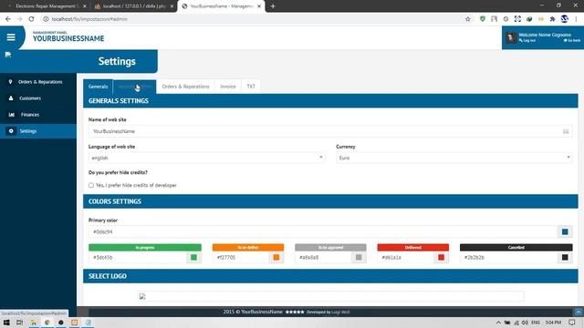Click the Customers person icon in sidebar
Viewport: 584px width, 328px height.
[x=11, y=98]
